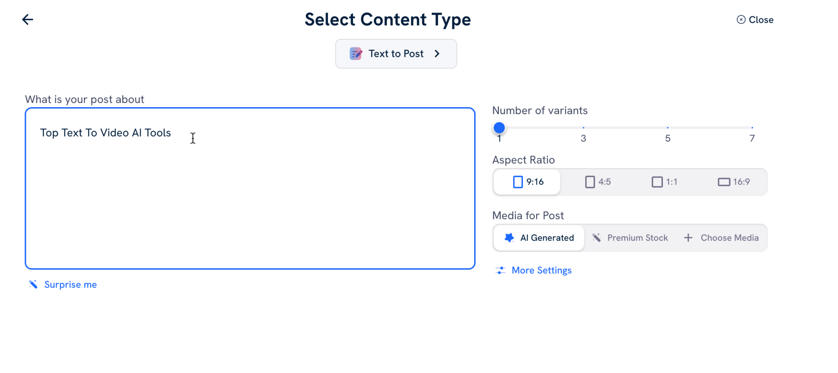Expand the Text to Post chevron
Image resolution: width=838 pixels, height=373 pixels.
coord(437,53)
